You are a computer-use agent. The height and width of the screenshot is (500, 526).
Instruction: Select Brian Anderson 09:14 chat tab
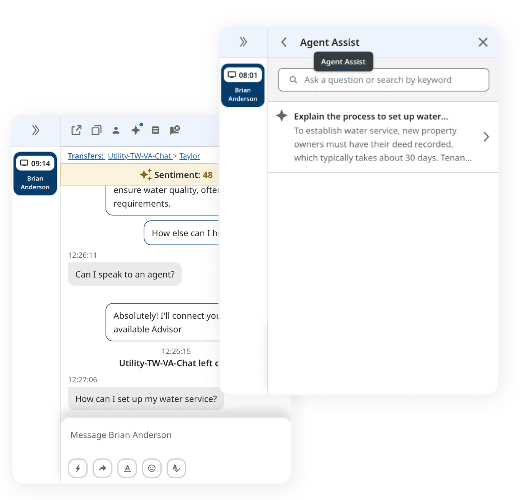tap(35, 174)
